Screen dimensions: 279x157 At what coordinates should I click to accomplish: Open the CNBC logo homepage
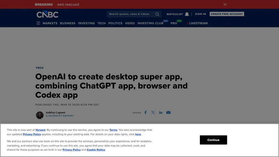(x=47, y=14)
